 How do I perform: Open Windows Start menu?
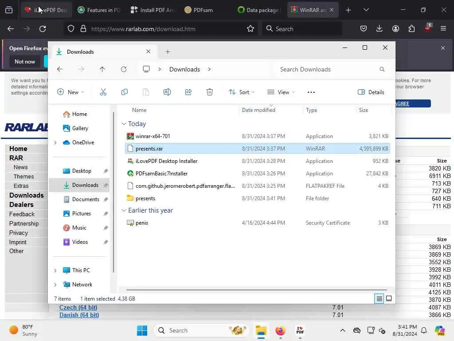click(x=142, y=330)
